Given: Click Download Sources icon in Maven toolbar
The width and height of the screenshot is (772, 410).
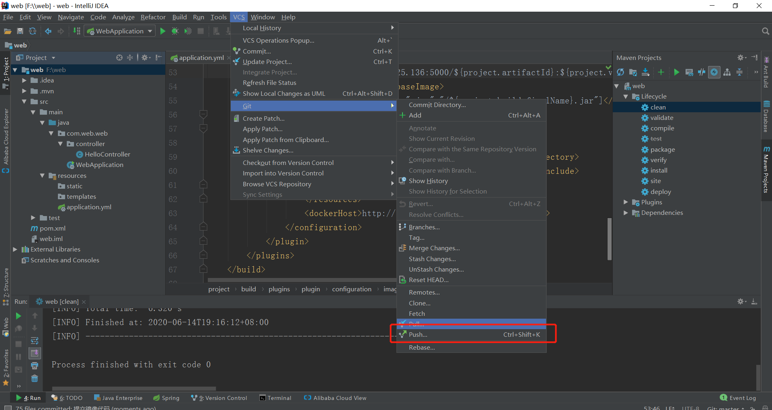Looking at the screenshot, I should tap(646, 72).
